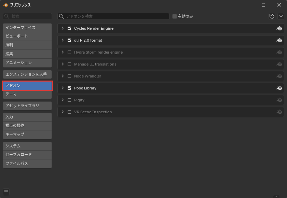287x198 pixels.
Task: Click the Blender icon on VR Scene Inspection row
Action: click(x=279, y=112)
